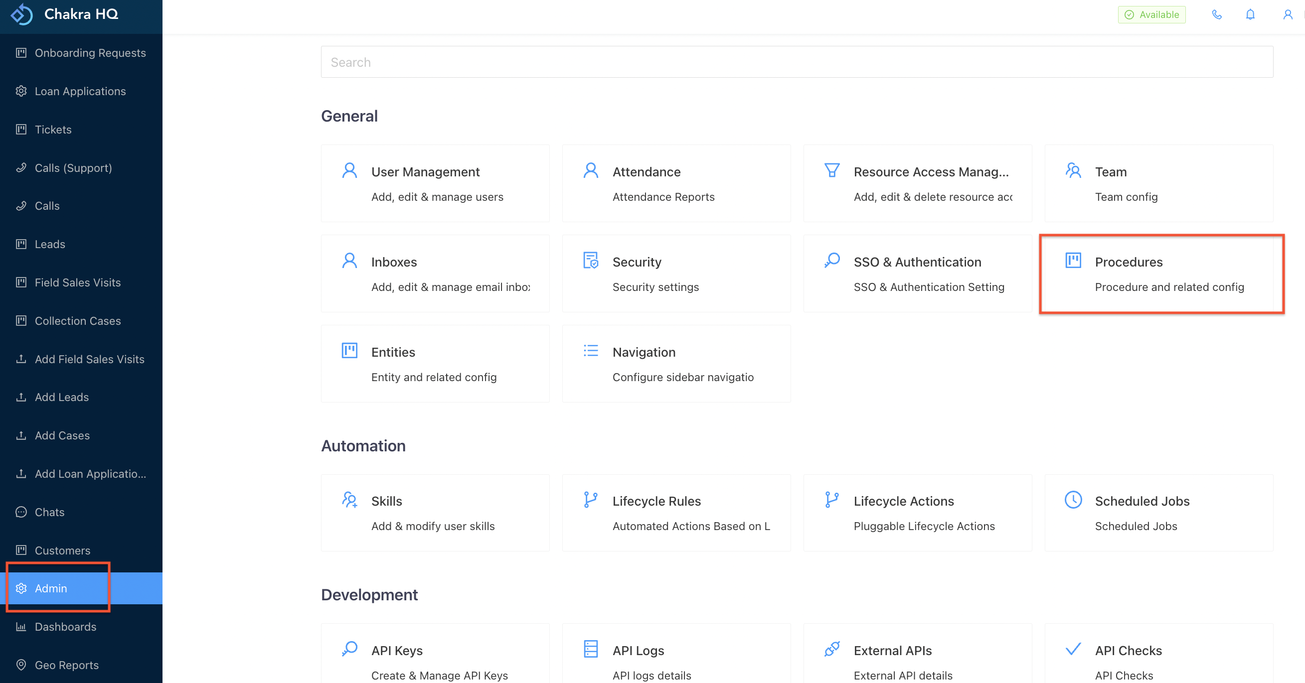The width and height of the screenshot is (1305, 683).
Task: Select Loan Applications in sidebar
Action: [80, 91]
